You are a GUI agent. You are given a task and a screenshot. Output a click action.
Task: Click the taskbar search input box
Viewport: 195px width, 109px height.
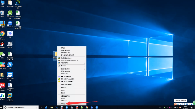[x=21, y=107]
